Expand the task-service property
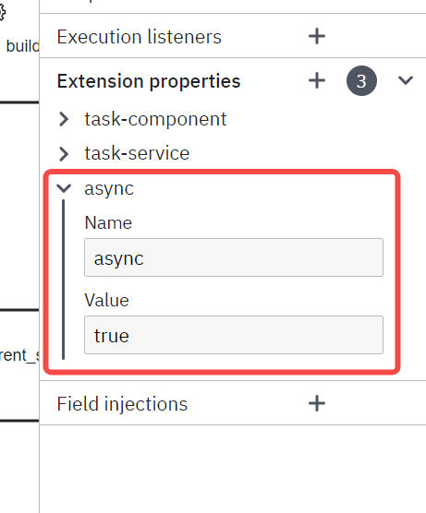Viewport: 426px width, 513px height. coord(64,153)
